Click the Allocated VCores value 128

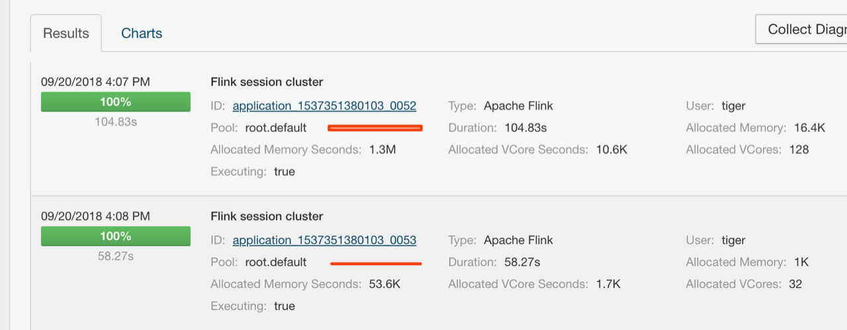[x=799, y=149]
